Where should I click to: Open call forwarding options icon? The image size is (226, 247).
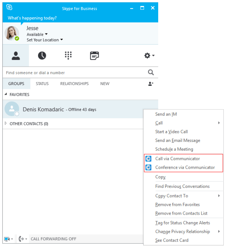pyautogui.click(x=21, y=239)
